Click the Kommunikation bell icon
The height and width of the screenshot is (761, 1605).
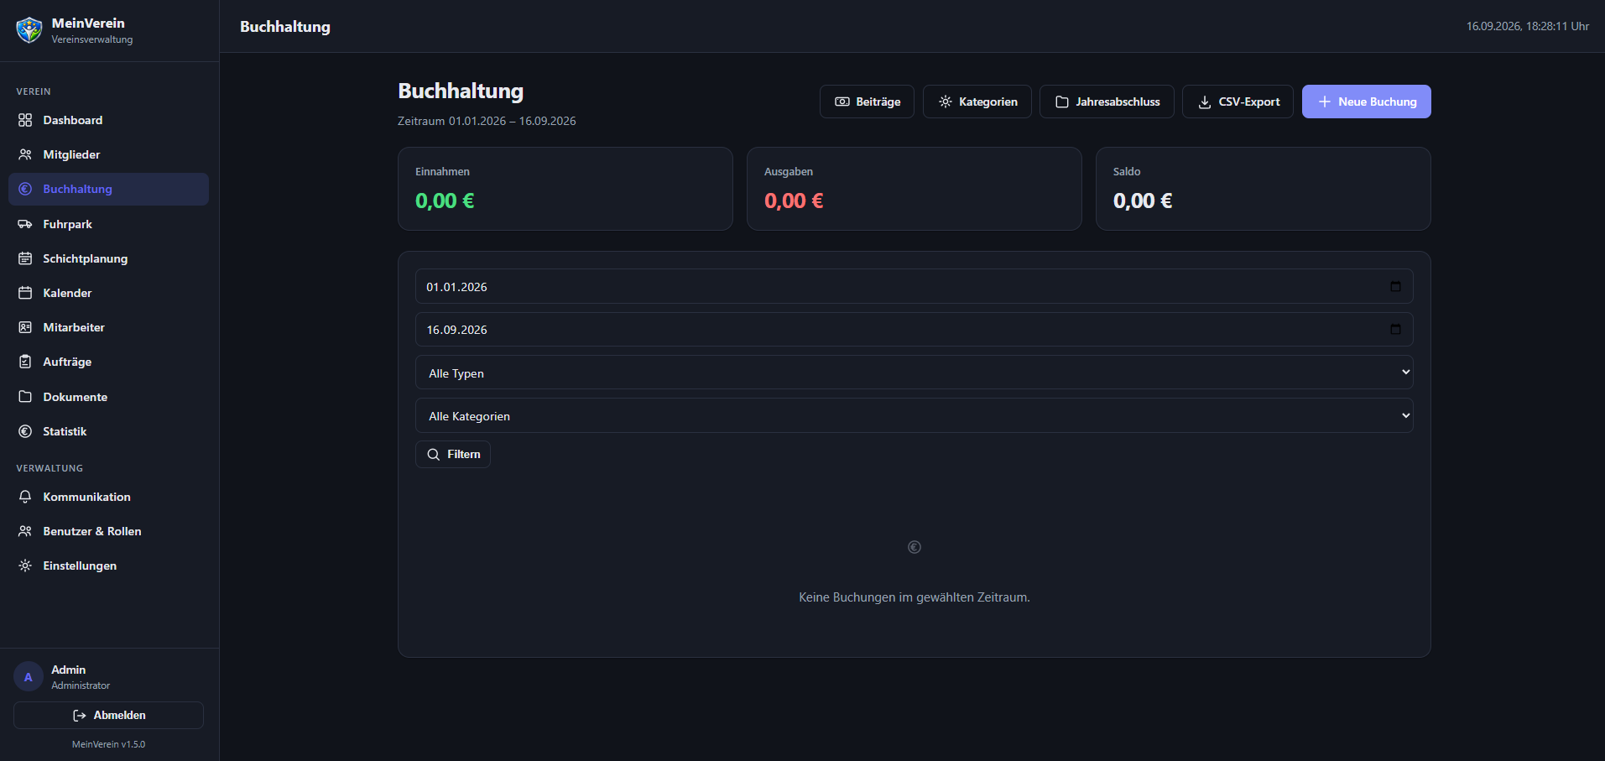[25, 497]
